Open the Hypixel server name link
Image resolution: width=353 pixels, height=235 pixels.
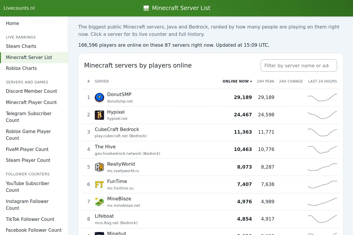(116, 112)
